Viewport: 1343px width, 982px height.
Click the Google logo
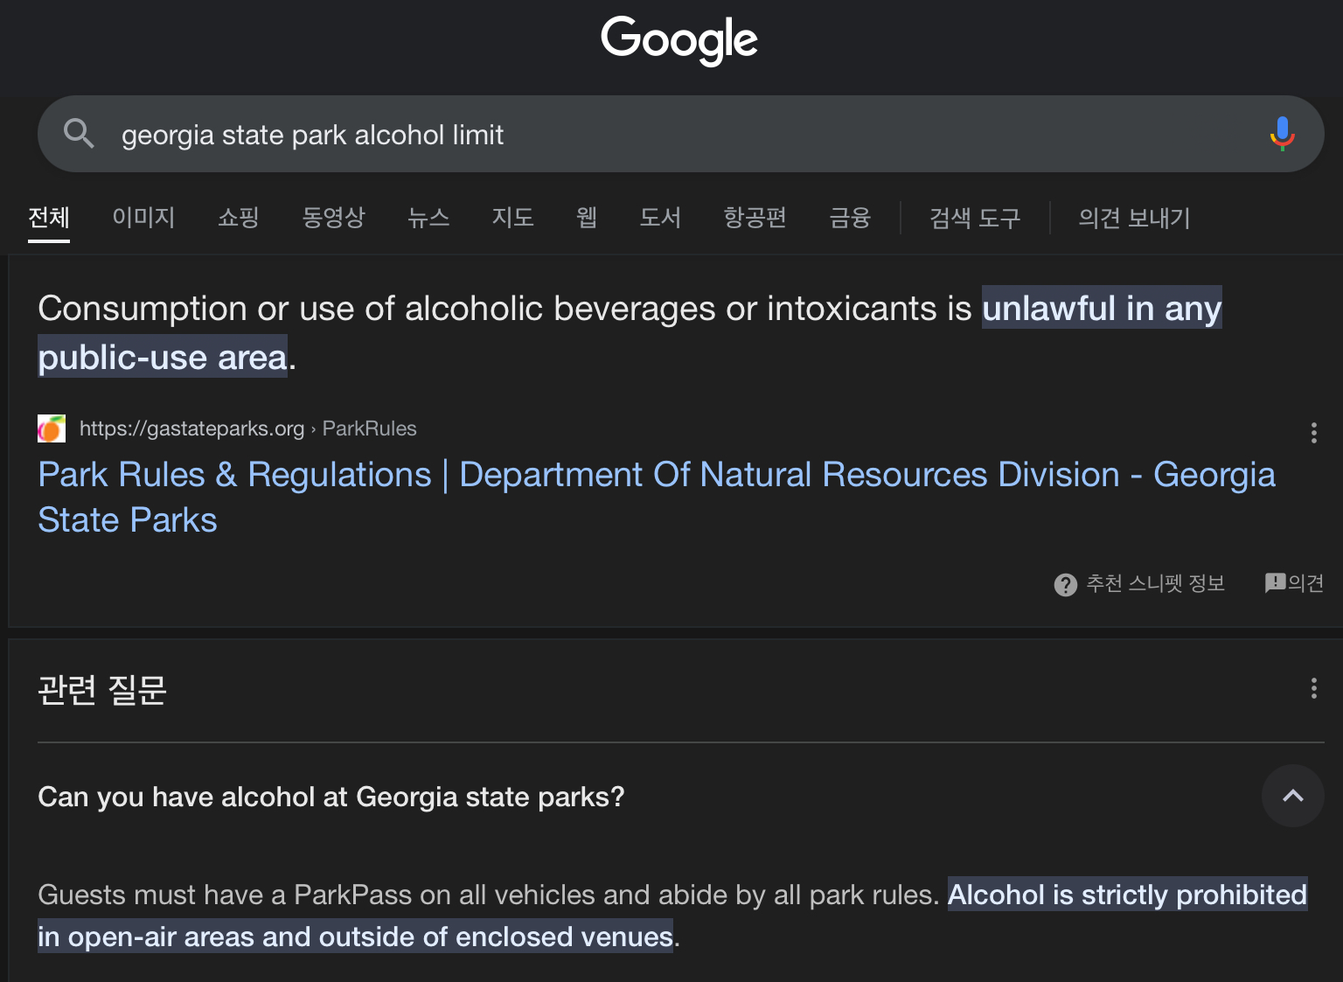click(678, 40)
